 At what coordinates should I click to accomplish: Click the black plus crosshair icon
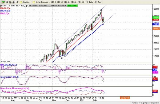(17, 2)
